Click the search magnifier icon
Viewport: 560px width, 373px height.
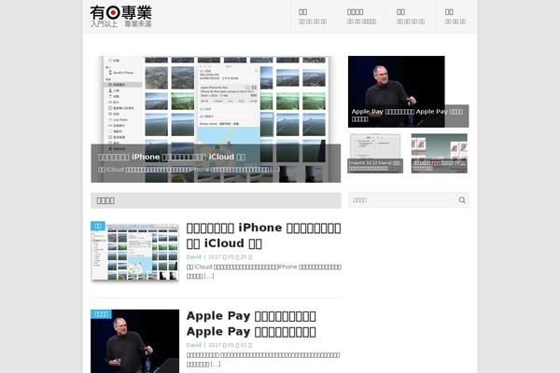coord(462,200)
